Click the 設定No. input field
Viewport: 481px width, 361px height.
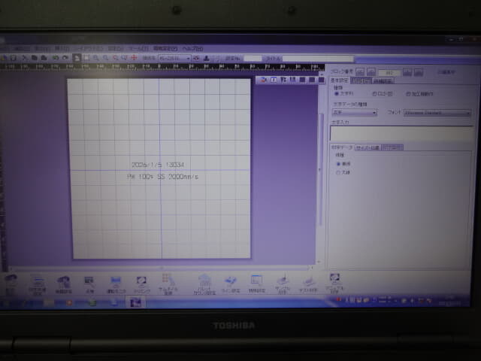tap(253, 59)
